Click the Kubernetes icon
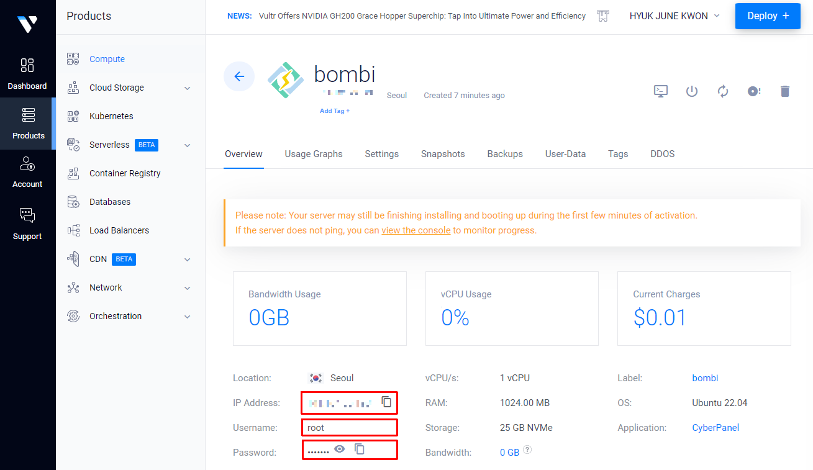This screenshot has width=813, height=470. [73, 116]
